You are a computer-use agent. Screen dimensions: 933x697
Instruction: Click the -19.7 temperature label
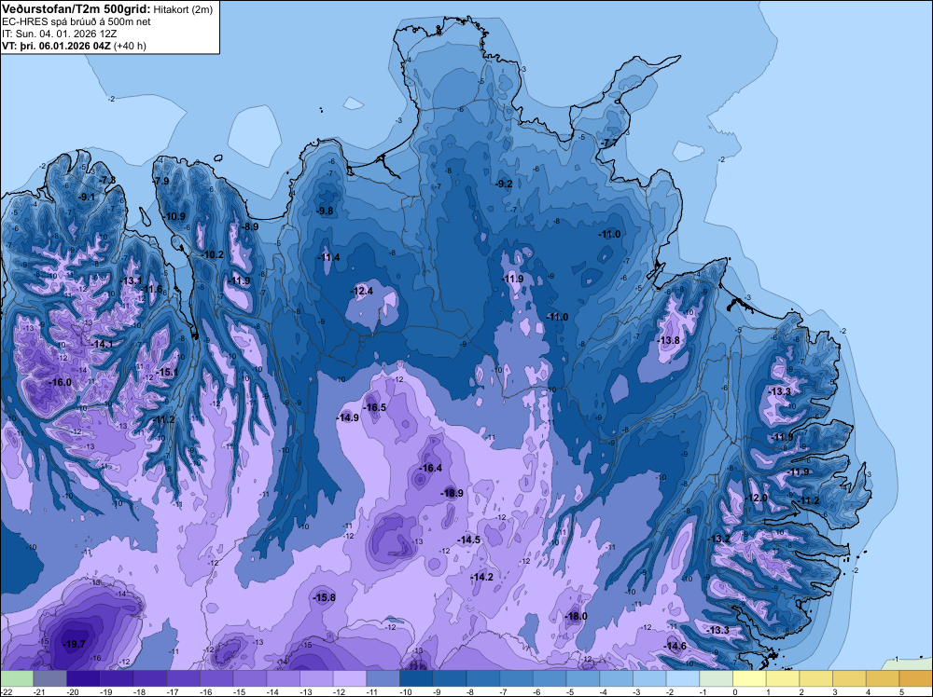pos(75,644)
